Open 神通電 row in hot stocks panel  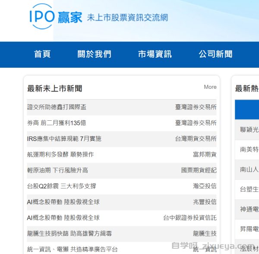247,210
